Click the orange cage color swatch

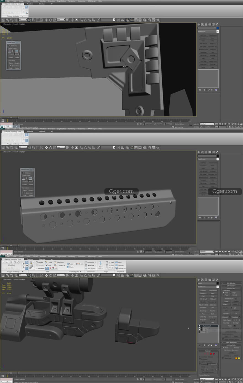tap(236, 358)
